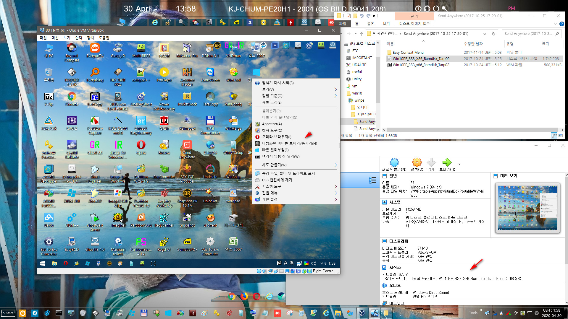
Task: Select winpe folder in navigation tree
Action: pos(359,100)
